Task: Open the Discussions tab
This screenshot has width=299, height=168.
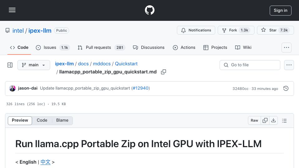Action: (x=149, y=47)
